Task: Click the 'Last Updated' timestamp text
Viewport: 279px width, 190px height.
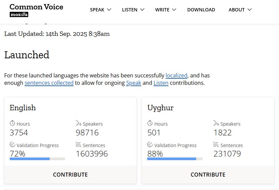Action: point(57,34)
